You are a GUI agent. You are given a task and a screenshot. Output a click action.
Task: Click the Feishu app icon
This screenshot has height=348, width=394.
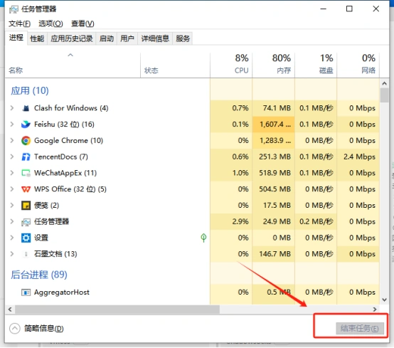pos(26,125)
